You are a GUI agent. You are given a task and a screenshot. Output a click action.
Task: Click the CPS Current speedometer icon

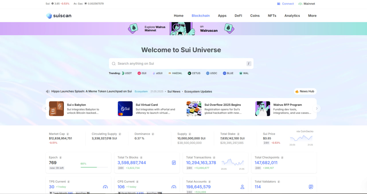tap(174, 187)
